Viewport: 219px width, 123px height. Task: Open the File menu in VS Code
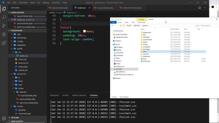point(9,2)
